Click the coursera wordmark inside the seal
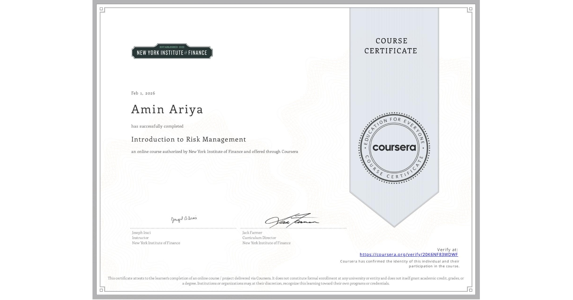Screen dimensions: 573x300 (x=394, y=148)
